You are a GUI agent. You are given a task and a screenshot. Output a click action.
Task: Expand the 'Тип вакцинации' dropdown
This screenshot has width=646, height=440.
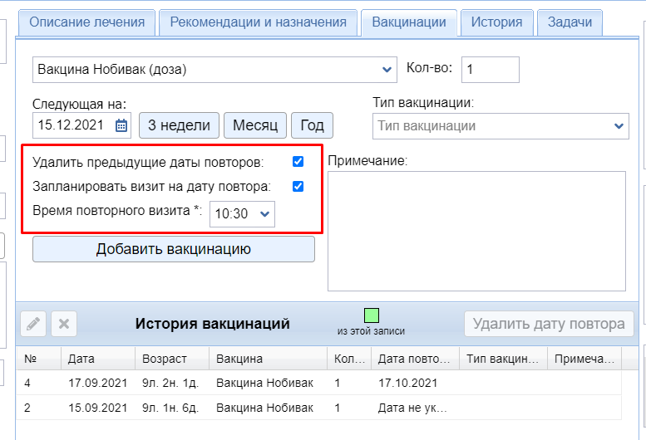pos(500,126)
